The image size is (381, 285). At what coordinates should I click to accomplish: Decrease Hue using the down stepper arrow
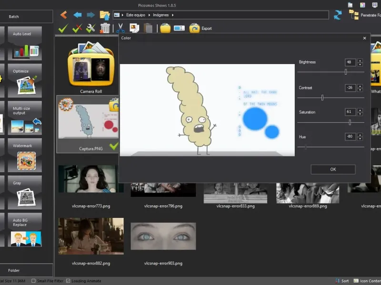[360, 139]
